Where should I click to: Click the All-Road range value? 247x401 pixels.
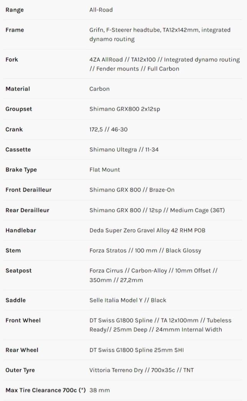[x=101, y=10]
